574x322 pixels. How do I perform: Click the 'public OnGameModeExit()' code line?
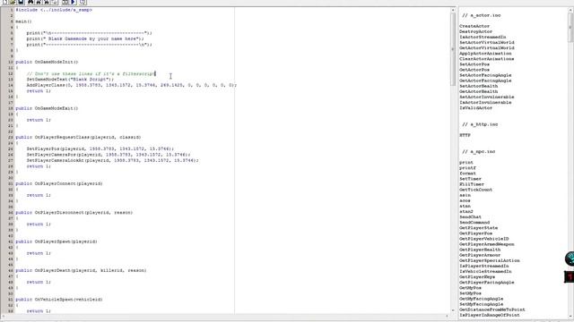(47, 108)
